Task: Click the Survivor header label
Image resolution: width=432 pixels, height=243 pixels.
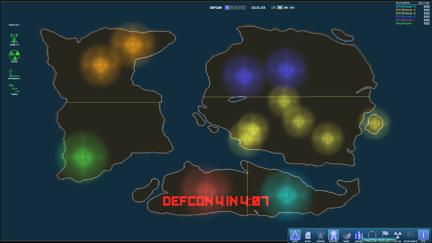Action: [x=424, y=3]
